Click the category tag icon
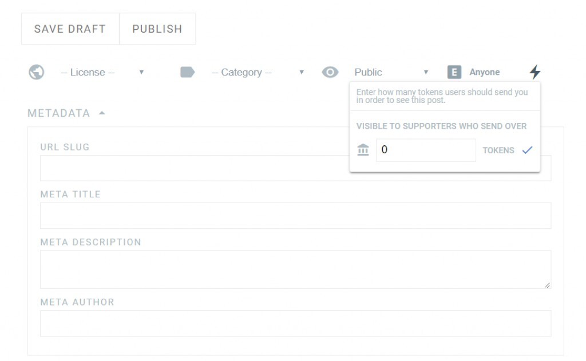586x361 pixels. click(188, 72)
